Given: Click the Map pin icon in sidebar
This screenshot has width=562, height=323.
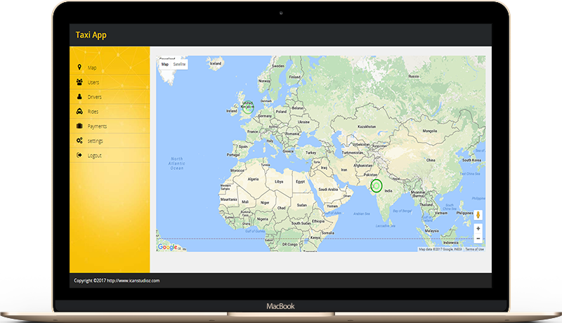Looking at the screenshot, I should (79, 67).
